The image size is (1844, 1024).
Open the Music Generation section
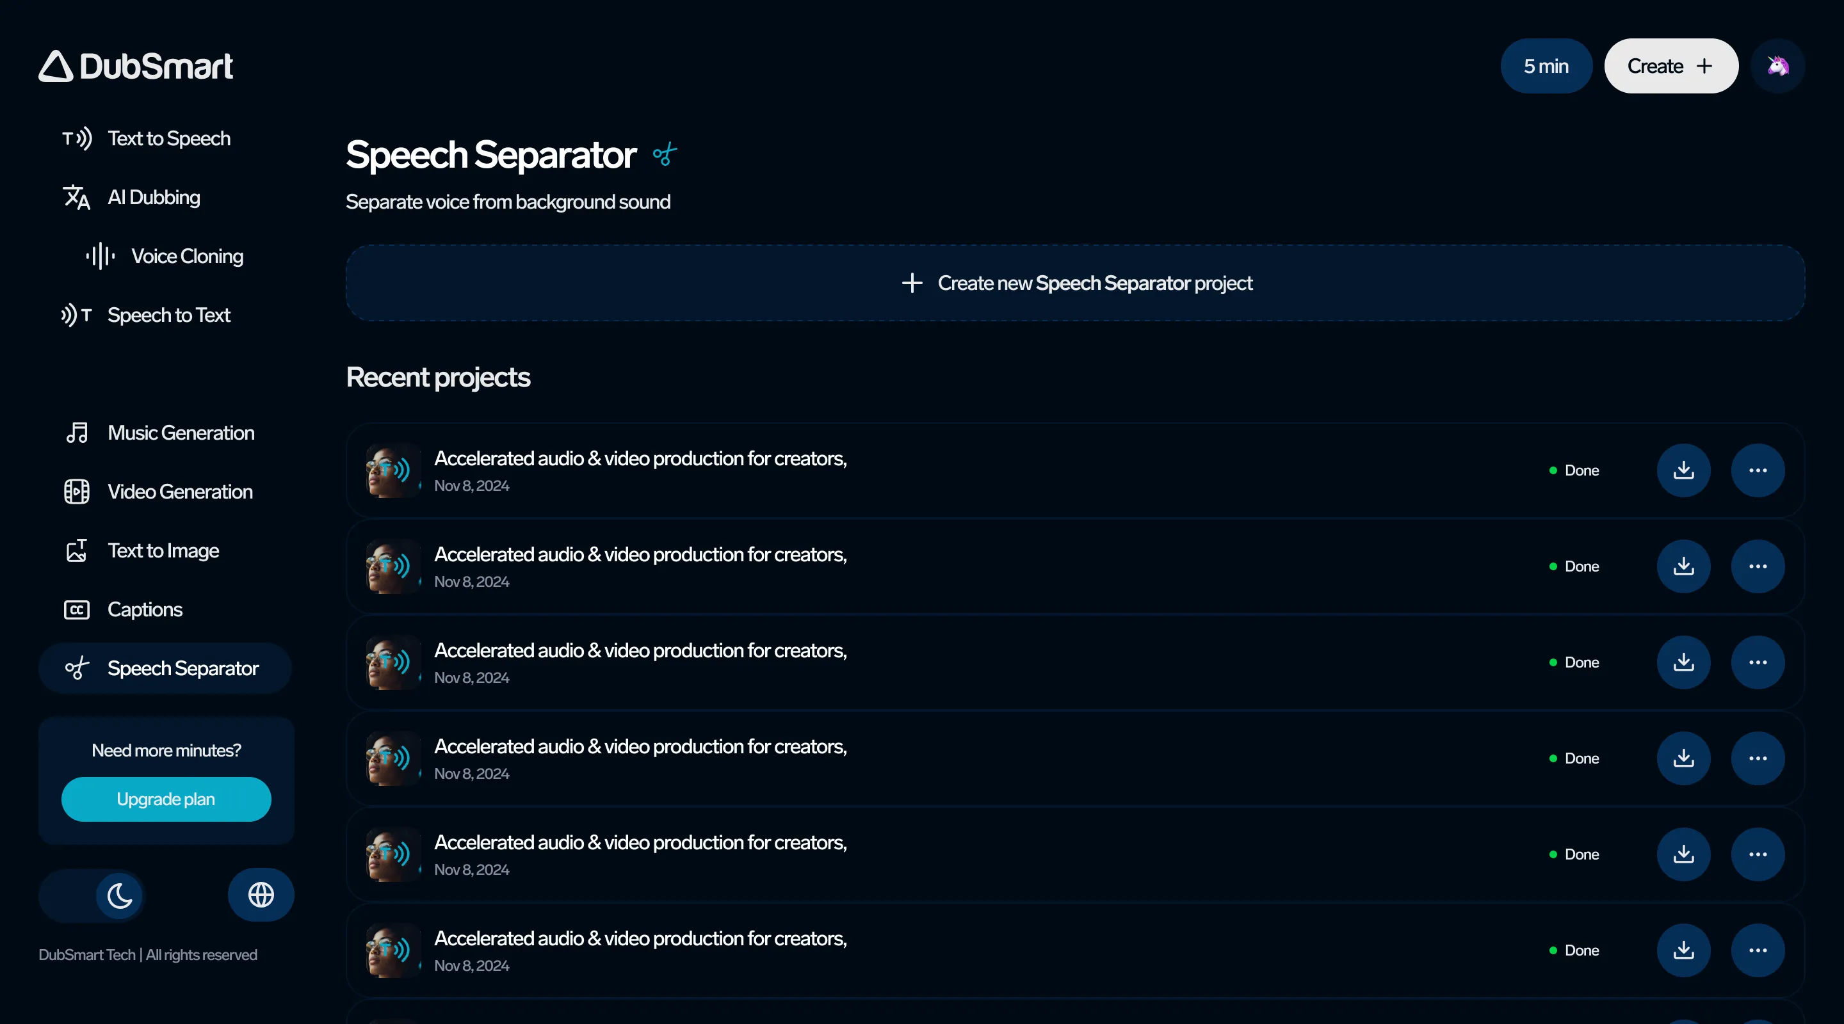click(159, 433)
